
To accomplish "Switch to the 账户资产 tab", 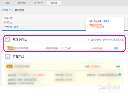I will 22,3.
